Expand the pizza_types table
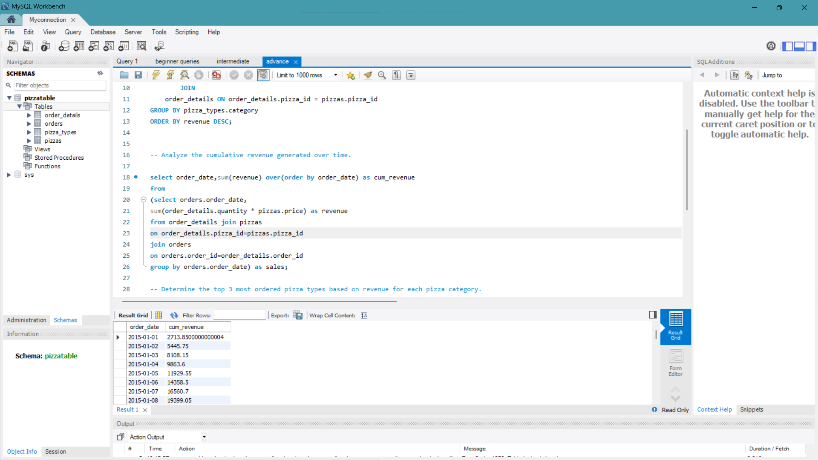This screenshot has width=818, height=460. pyautogui.click(x=29, y=132)
